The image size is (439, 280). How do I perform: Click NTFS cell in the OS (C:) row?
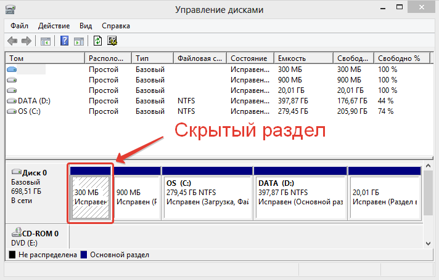coord(186,111)
